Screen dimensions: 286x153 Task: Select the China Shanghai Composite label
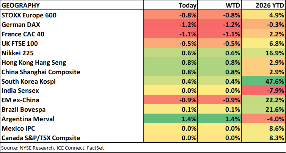click(x=41, y=72)
